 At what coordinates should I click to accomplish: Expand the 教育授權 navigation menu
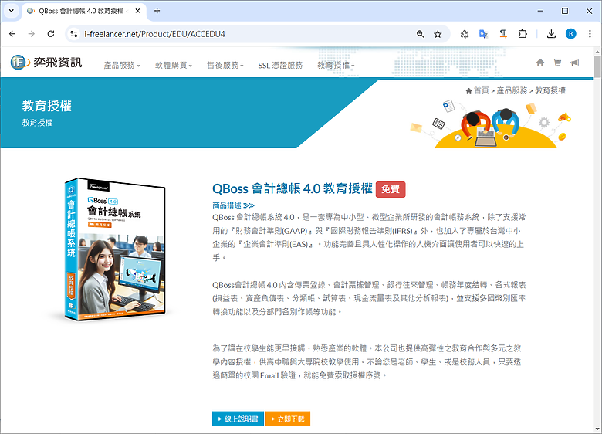pyautogui.click(x=336, y=66)
